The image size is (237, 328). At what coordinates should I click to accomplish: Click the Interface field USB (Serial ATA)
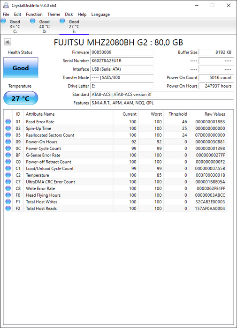pos(122,69)
